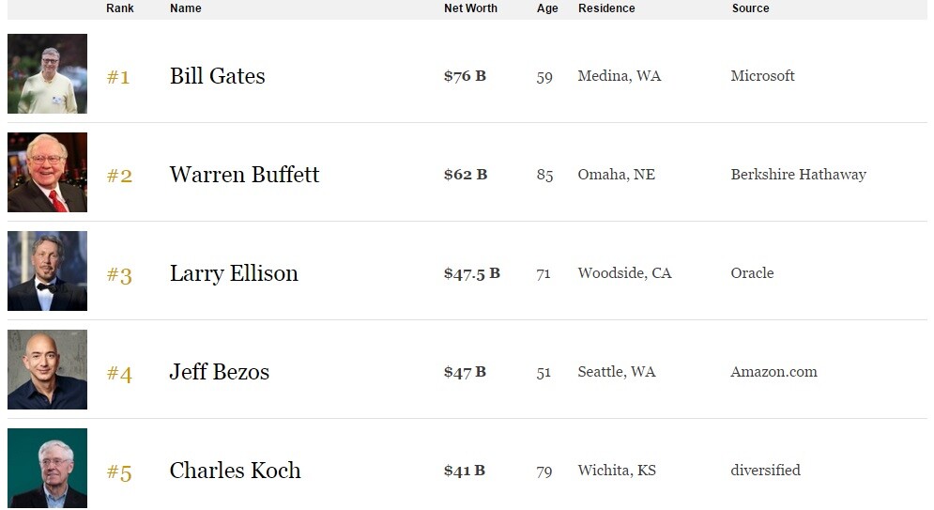Image resolution: width=934 pixels, height=510 pixels.
Task: Select the #1 rank number
Action: tap(118, 77)
